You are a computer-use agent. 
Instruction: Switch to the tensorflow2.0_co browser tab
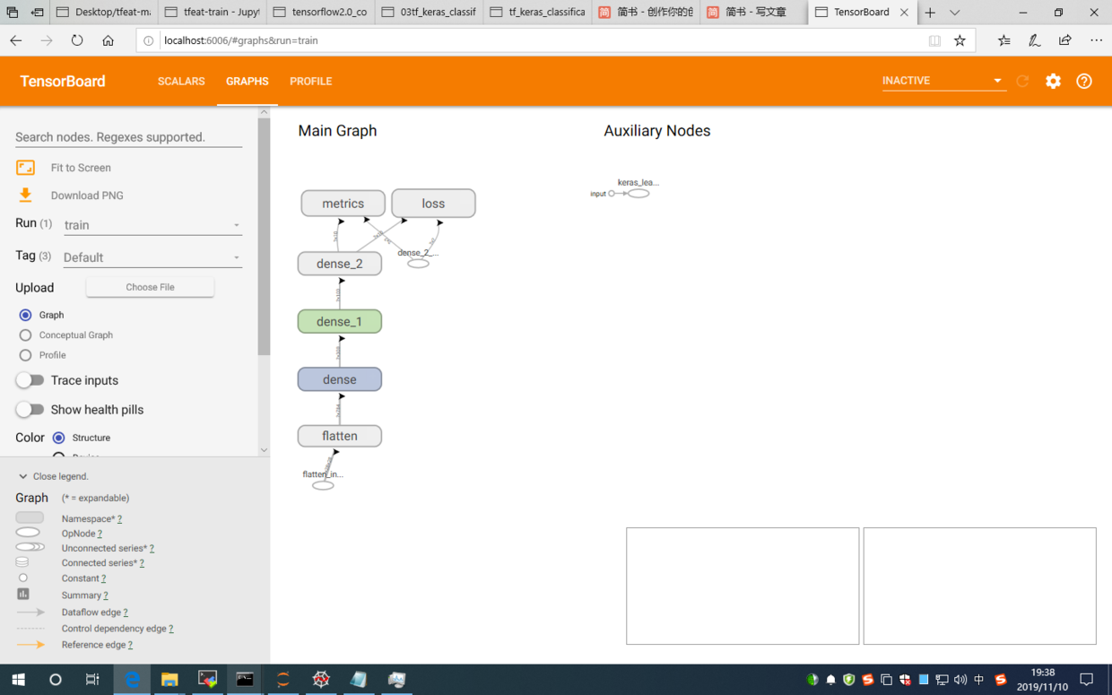[319, 13]
